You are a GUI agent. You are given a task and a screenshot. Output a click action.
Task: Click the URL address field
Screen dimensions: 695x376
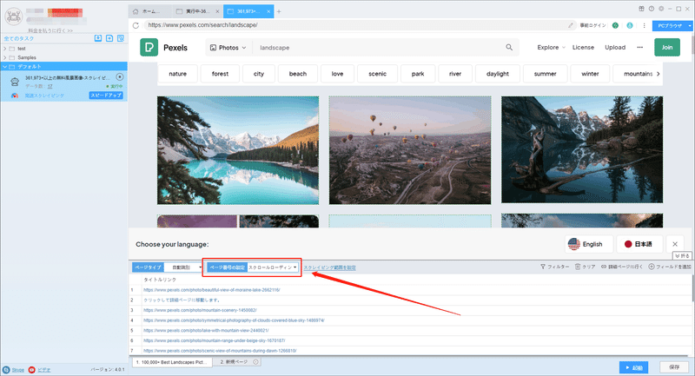coord(354,25)
